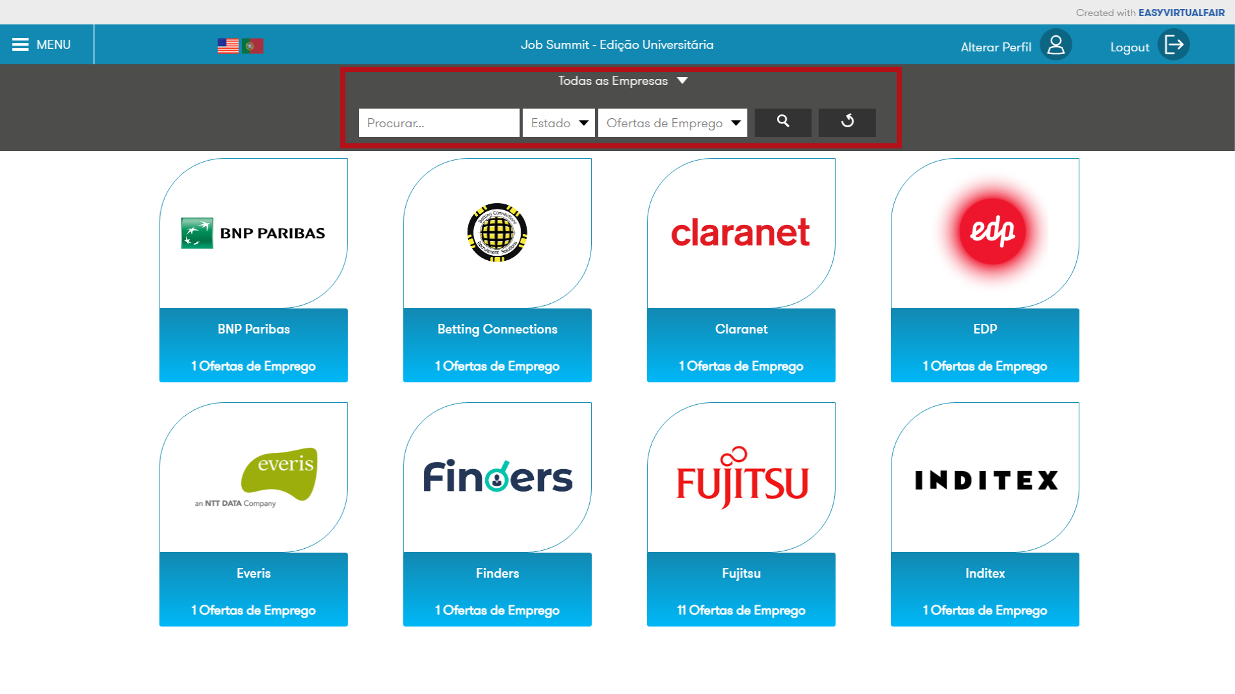Open BNP Paribas job offers button

click(x=253, y=366)
